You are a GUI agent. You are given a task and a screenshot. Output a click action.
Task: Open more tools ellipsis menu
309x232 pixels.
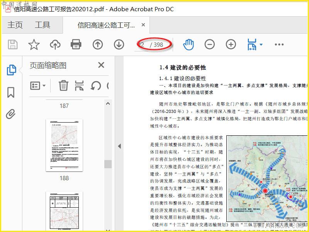pos(279,44)
